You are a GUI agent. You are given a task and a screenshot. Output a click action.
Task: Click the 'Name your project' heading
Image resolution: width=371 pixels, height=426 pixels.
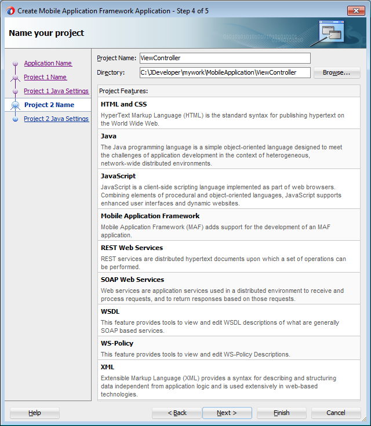[x=46, y=33]
